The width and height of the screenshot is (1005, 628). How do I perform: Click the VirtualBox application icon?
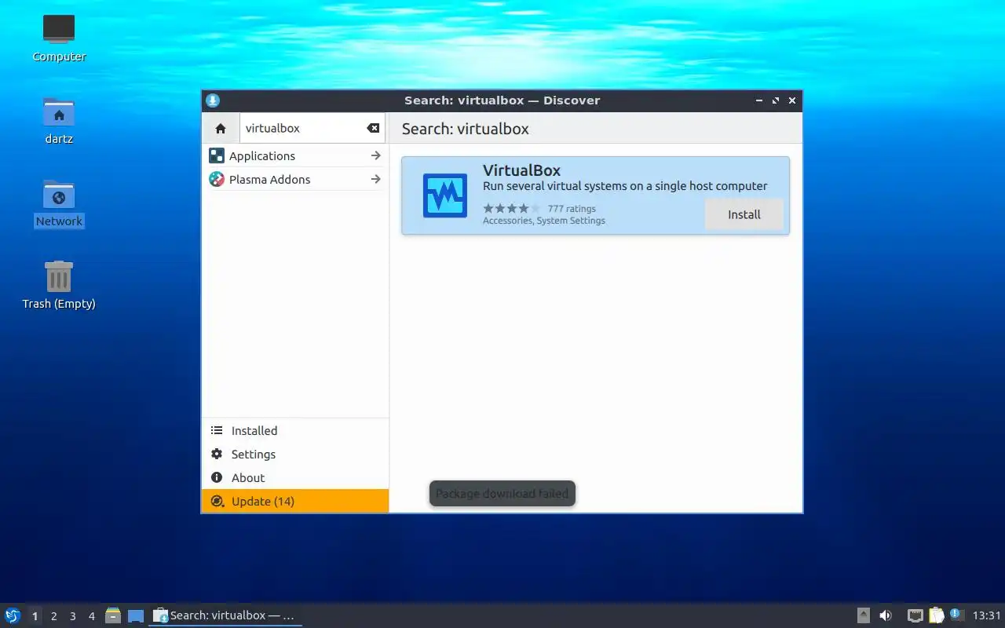445,195
